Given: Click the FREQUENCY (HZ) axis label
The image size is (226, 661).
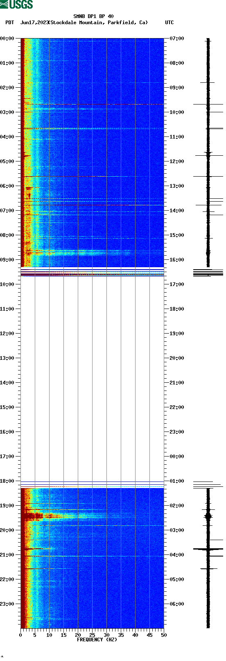Looking at the screenshot, I should (x=97, y=640).
